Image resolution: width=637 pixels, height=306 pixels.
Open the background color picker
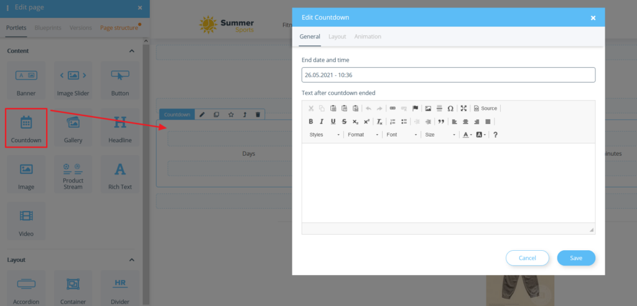click(x=481, y=135)
